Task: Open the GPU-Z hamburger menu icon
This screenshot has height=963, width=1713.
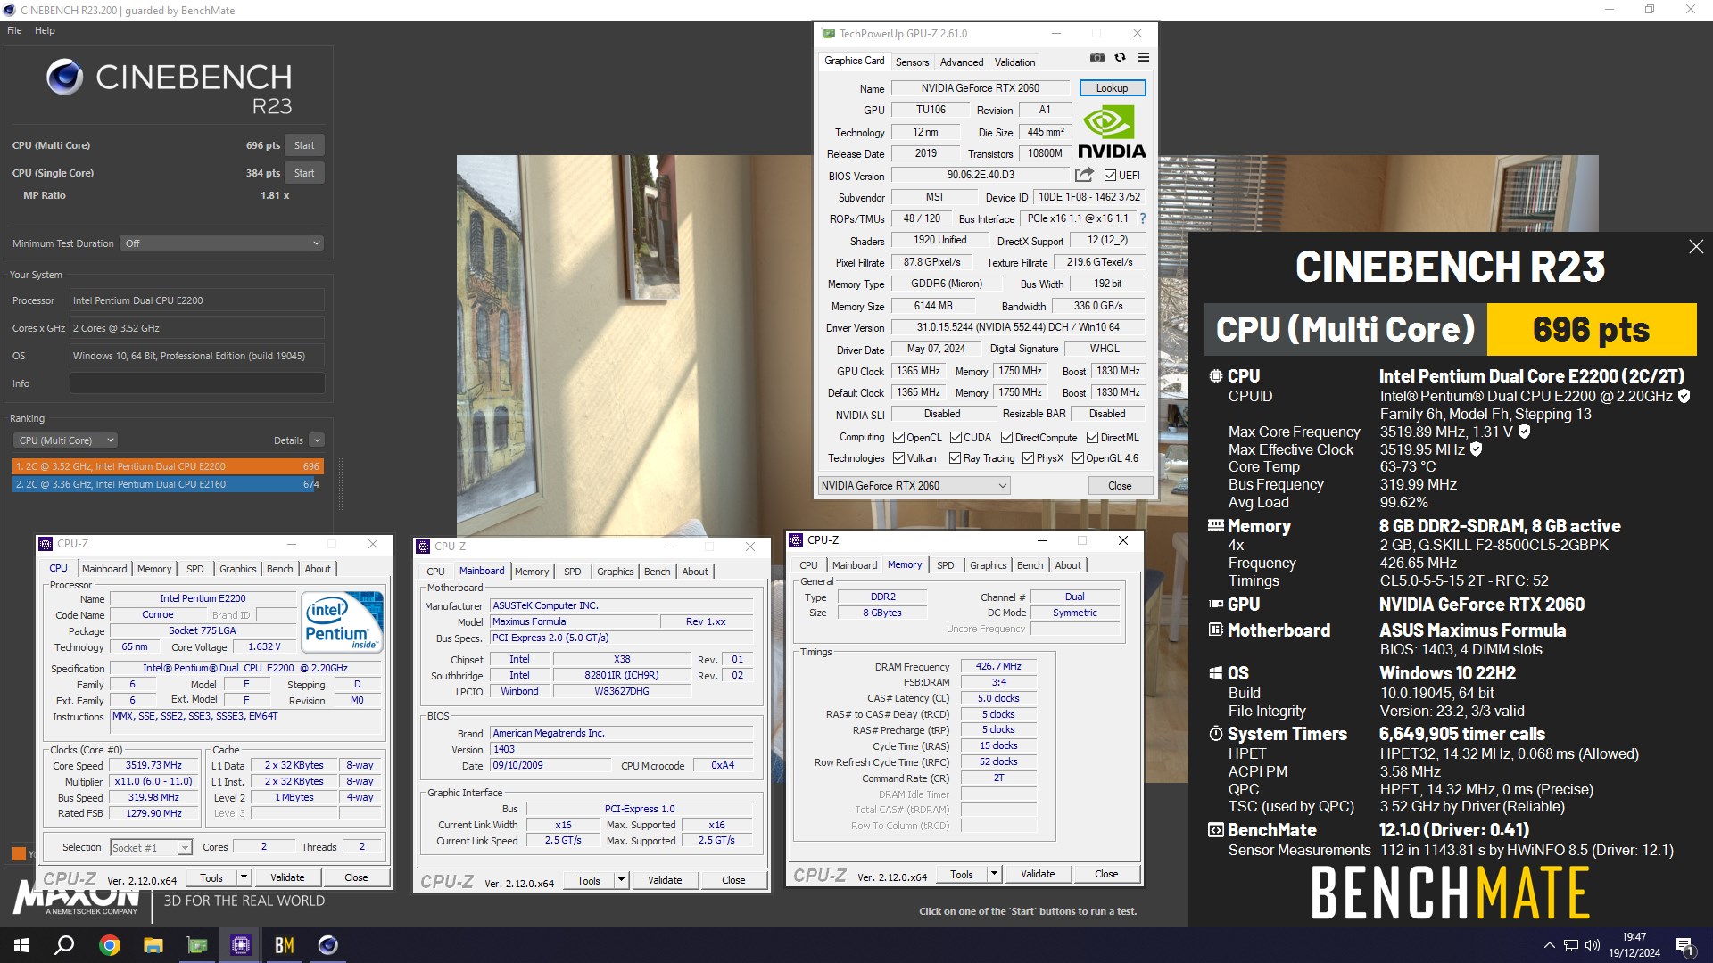Action: coord(1143,58)
